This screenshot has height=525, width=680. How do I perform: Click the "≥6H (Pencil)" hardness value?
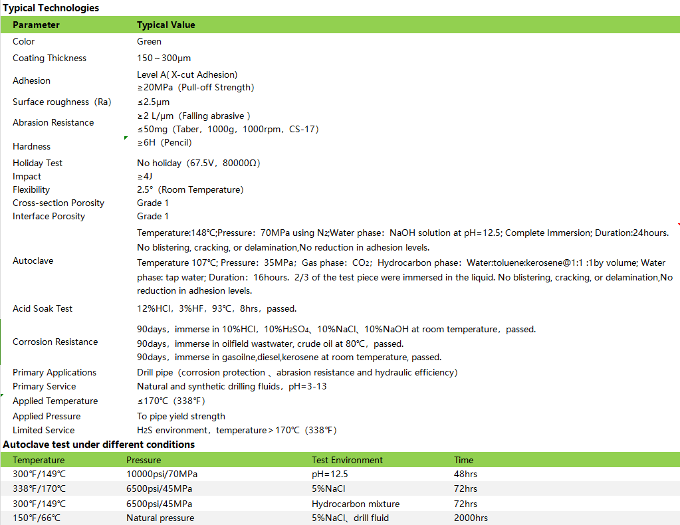(164, 142)
